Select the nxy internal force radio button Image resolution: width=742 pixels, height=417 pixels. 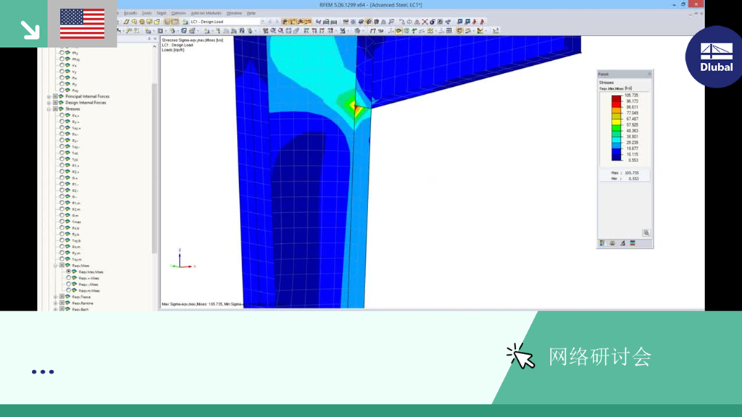[62, 90]
